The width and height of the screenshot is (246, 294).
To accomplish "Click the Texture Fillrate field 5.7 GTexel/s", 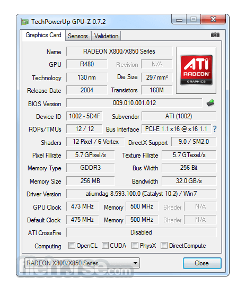I will coord(189,155).
